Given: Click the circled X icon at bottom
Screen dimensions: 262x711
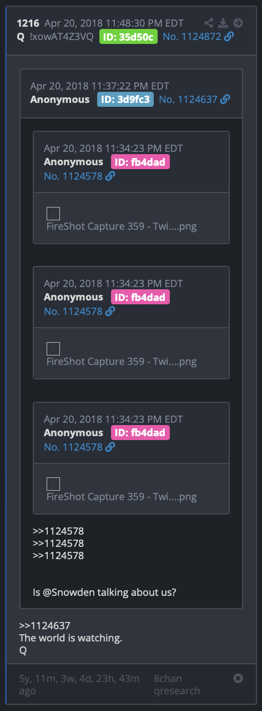Looking at the screenshot, I should click(238, 678).
